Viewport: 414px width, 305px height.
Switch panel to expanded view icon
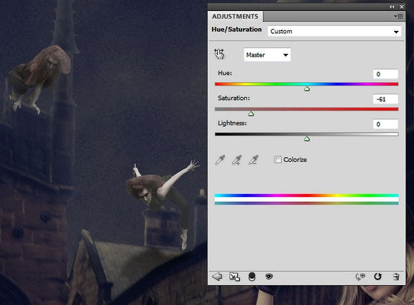point(235,277)
